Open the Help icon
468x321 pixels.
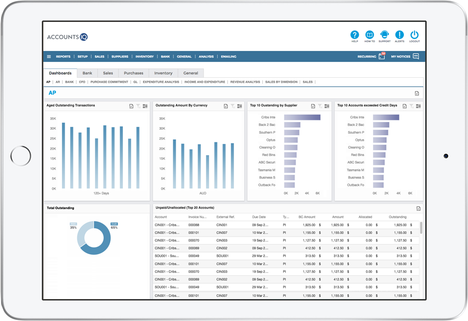coord(354,35)
